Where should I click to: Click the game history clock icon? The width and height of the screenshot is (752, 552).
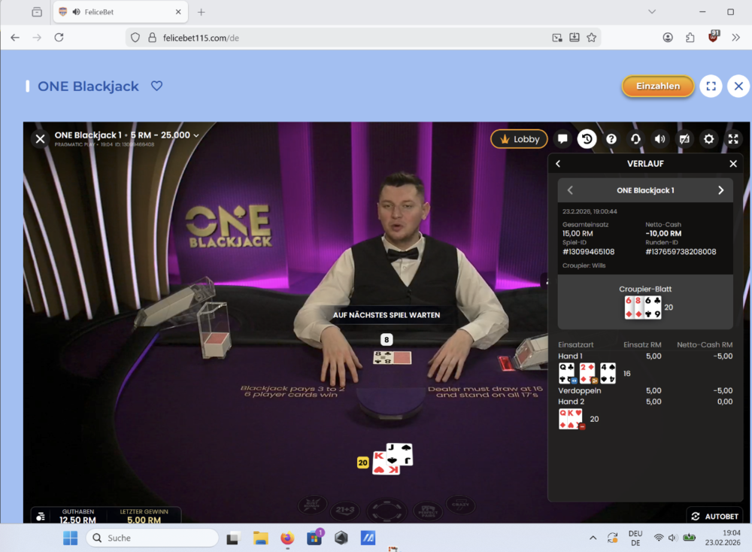tap(587, 139)
